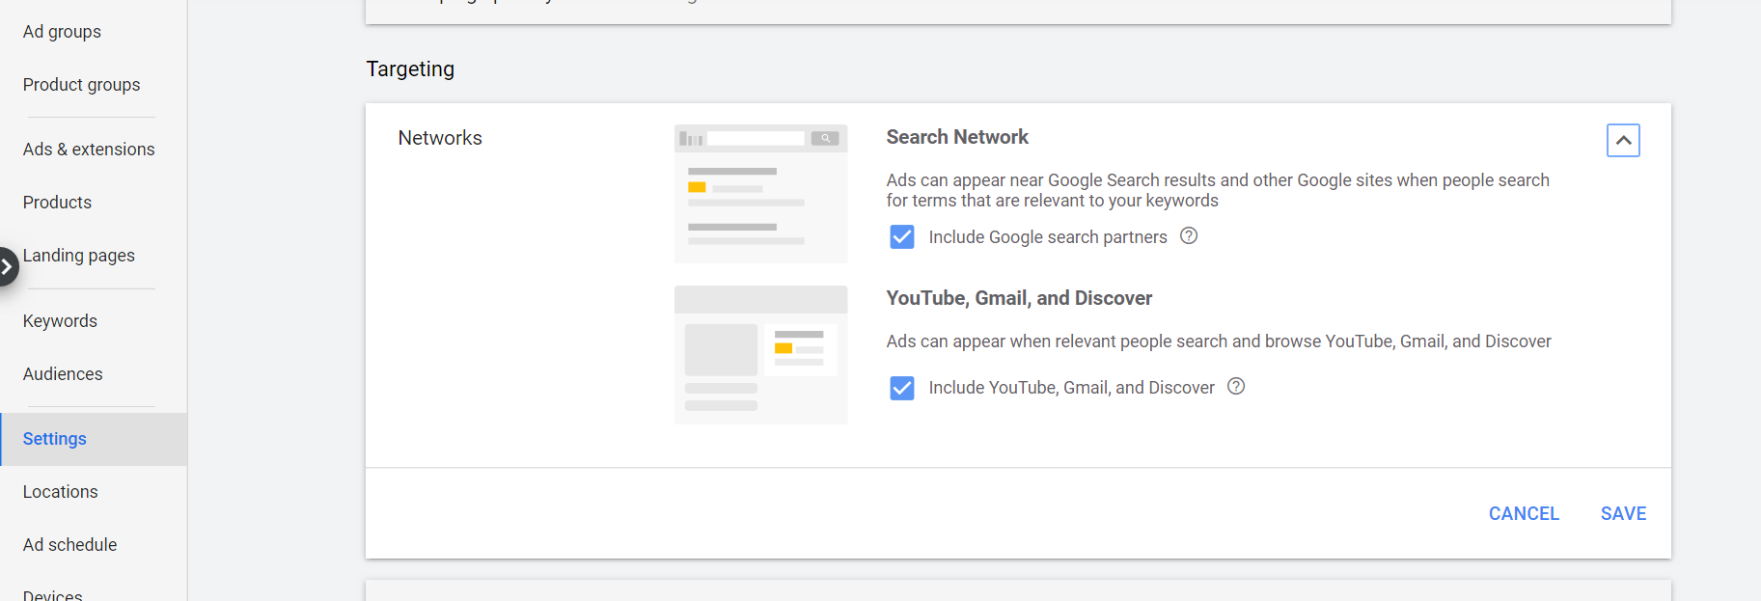The image size is (1761, 601).
Task: Expand the sidebar with the dark arrow
Action: click(x=7, y=267)
